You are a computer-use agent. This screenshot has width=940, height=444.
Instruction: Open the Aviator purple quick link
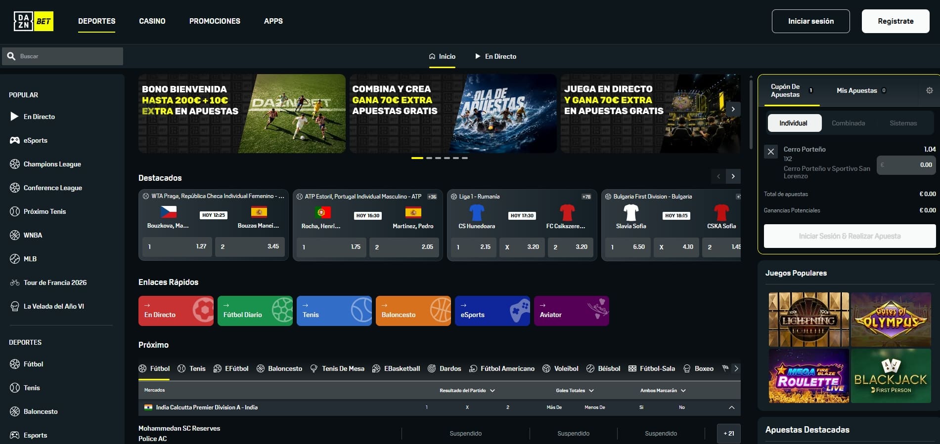click(572, 311)
